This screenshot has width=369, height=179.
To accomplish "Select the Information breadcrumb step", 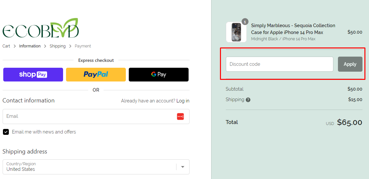I will 30,46.
